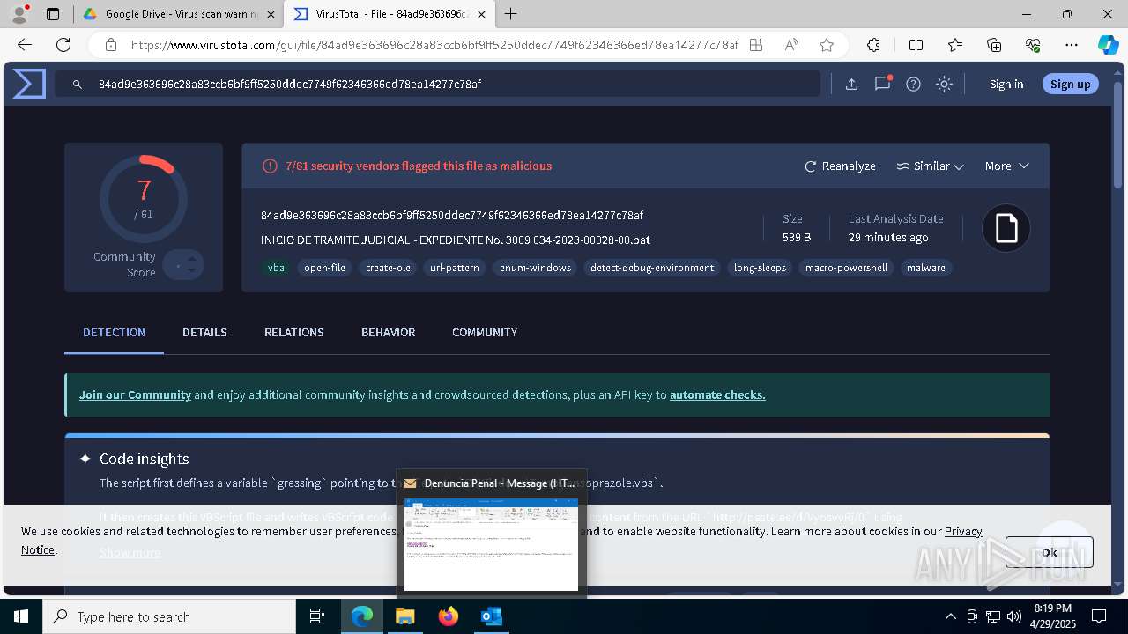Open the Join our Community link
Viewport: 1128px width, 634px height.
(135, 394)
